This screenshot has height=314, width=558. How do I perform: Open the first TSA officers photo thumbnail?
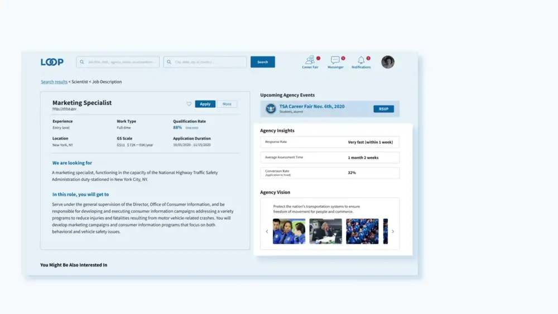(289, 231)
